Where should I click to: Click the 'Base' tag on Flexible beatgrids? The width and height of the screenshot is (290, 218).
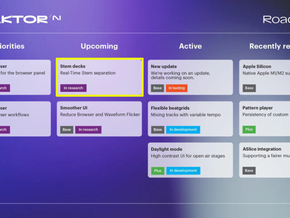pyautogui.click(x=158, y=129)
